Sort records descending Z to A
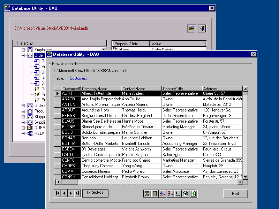The image size is (279, 209). pos(170,194)
